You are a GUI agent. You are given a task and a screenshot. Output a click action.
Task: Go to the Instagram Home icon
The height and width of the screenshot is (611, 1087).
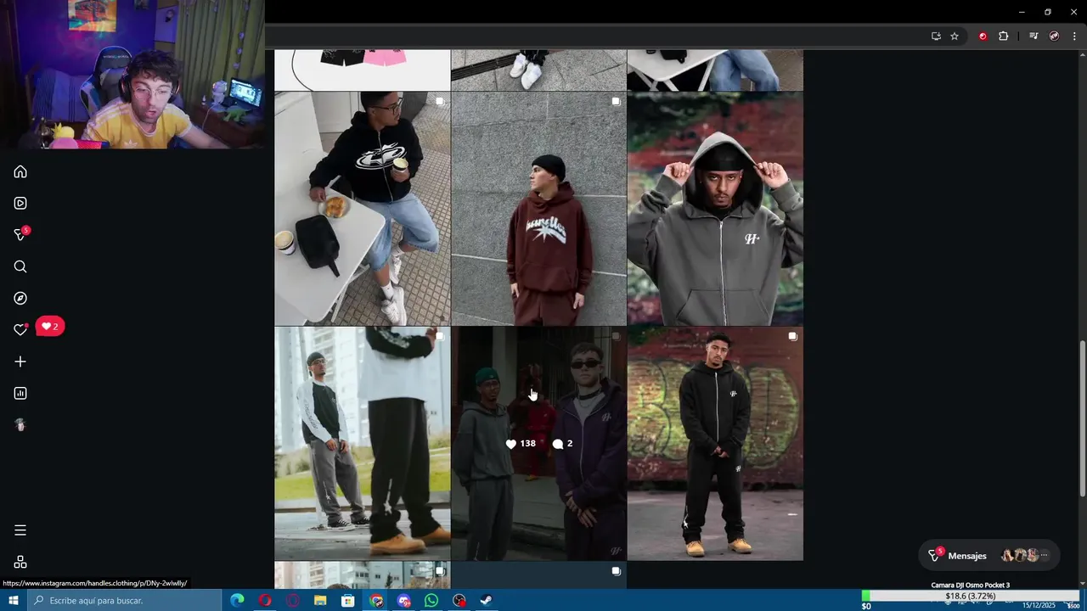[x=20, y=171]
